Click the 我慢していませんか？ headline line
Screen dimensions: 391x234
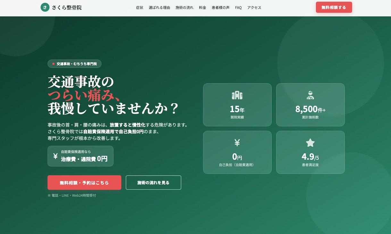[x=113, y=109]
